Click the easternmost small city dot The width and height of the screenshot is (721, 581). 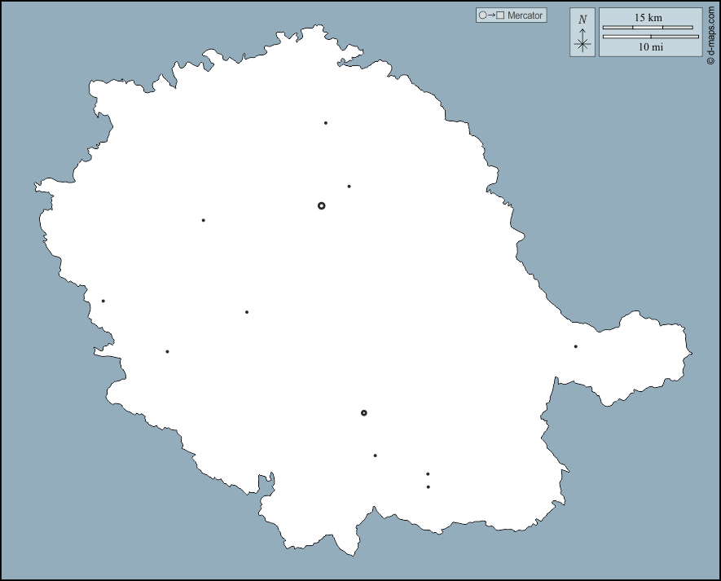tap(575, 346)
